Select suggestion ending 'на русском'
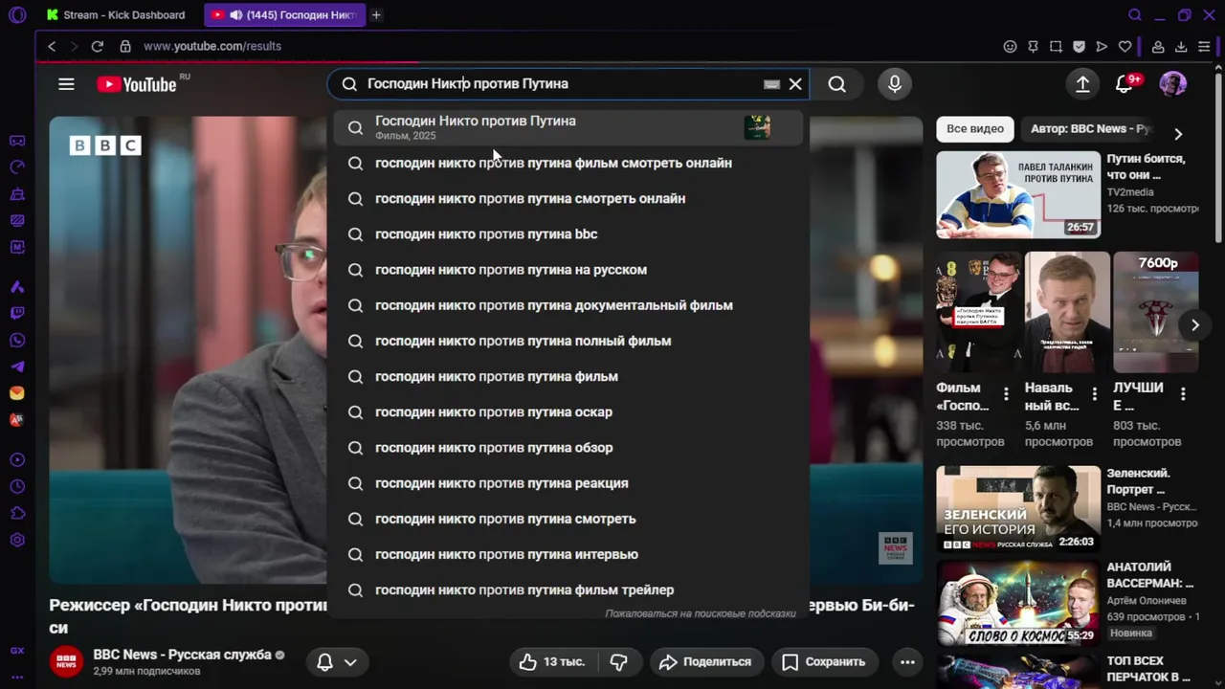The width and height of the screenshot is (1225, 689). pyautogui.click(x=568, y=270)
